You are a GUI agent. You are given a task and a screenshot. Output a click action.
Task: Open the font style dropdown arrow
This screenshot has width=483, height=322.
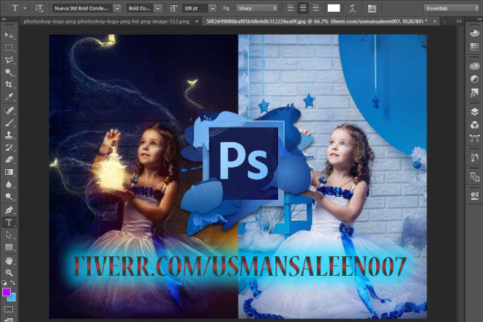tap(158, 8)
